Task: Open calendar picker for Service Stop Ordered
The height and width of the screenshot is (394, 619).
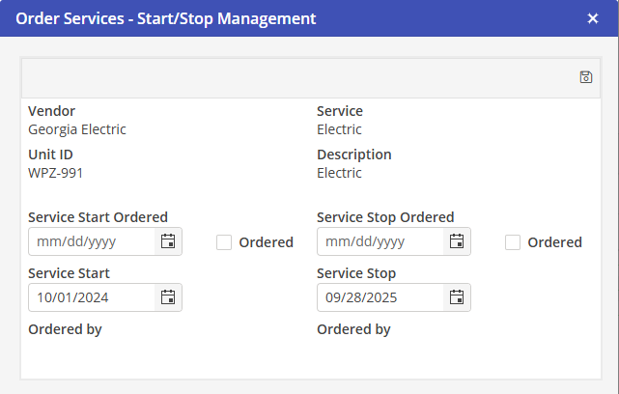Action: click(x=457, y=241)
